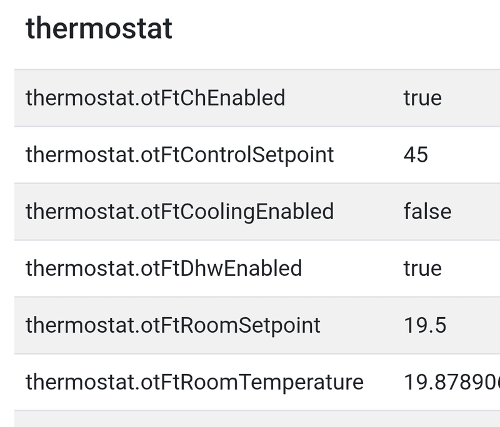Select the thermostat.otFtRoomTemperature property name

(x=194, y=382)
